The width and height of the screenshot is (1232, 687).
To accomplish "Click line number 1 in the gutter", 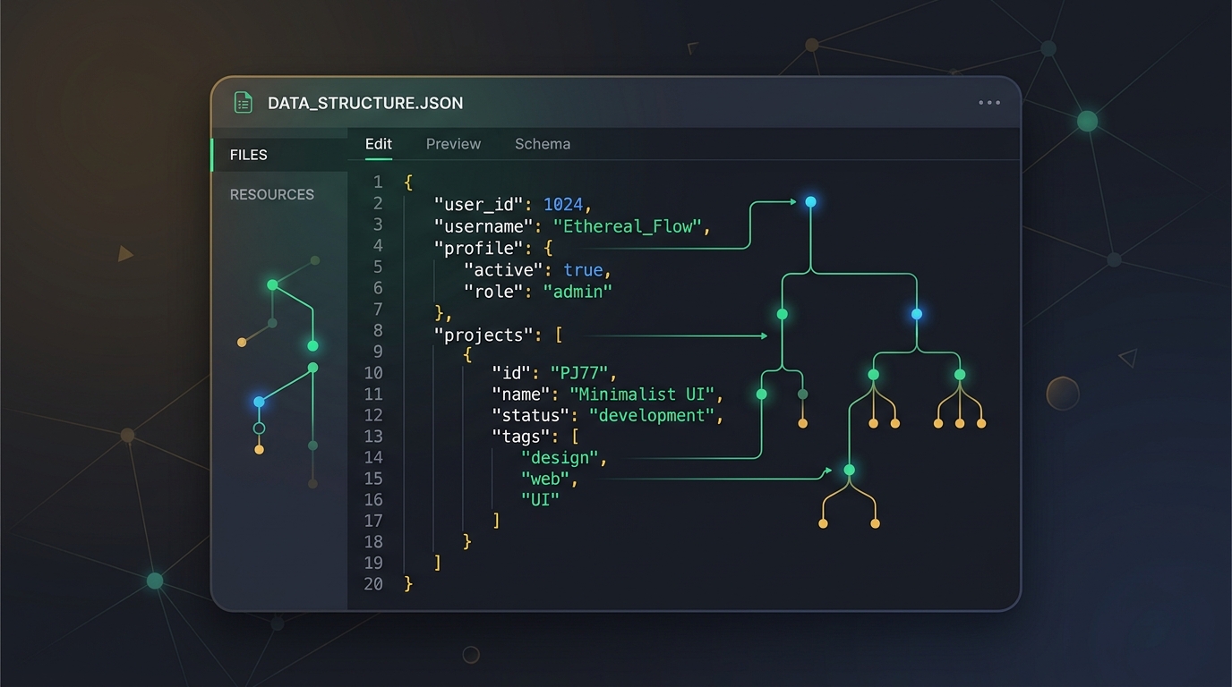I will pos(378,182).
